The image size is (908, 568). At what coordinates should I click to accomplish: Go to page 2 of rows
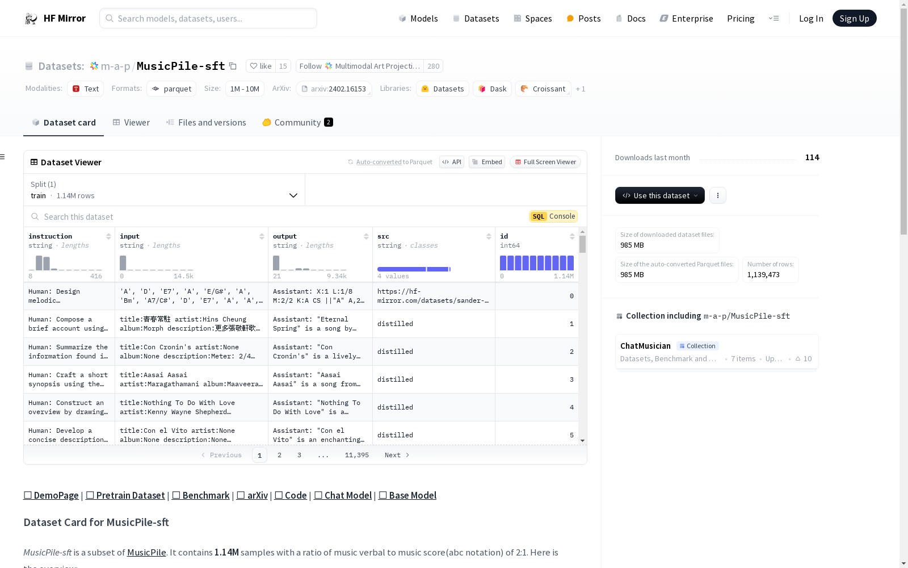279,455
